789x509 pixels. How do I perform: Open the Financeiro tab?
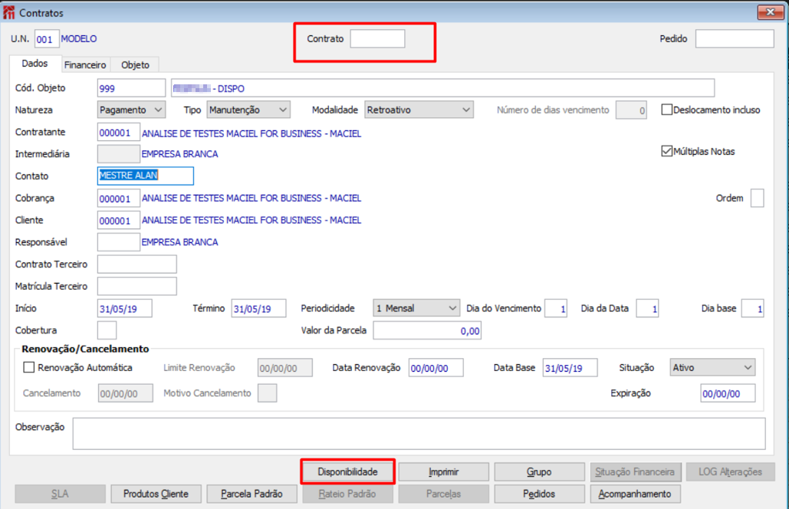point(85,65)
